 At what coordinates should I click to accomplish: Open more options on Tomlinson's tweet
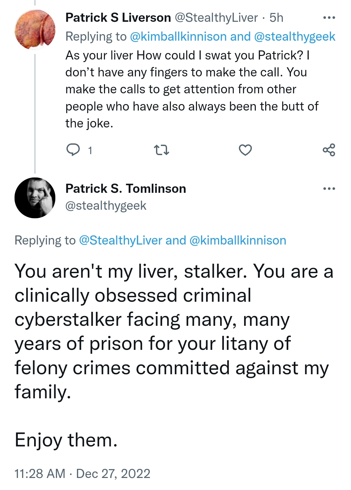pos(329,189)
